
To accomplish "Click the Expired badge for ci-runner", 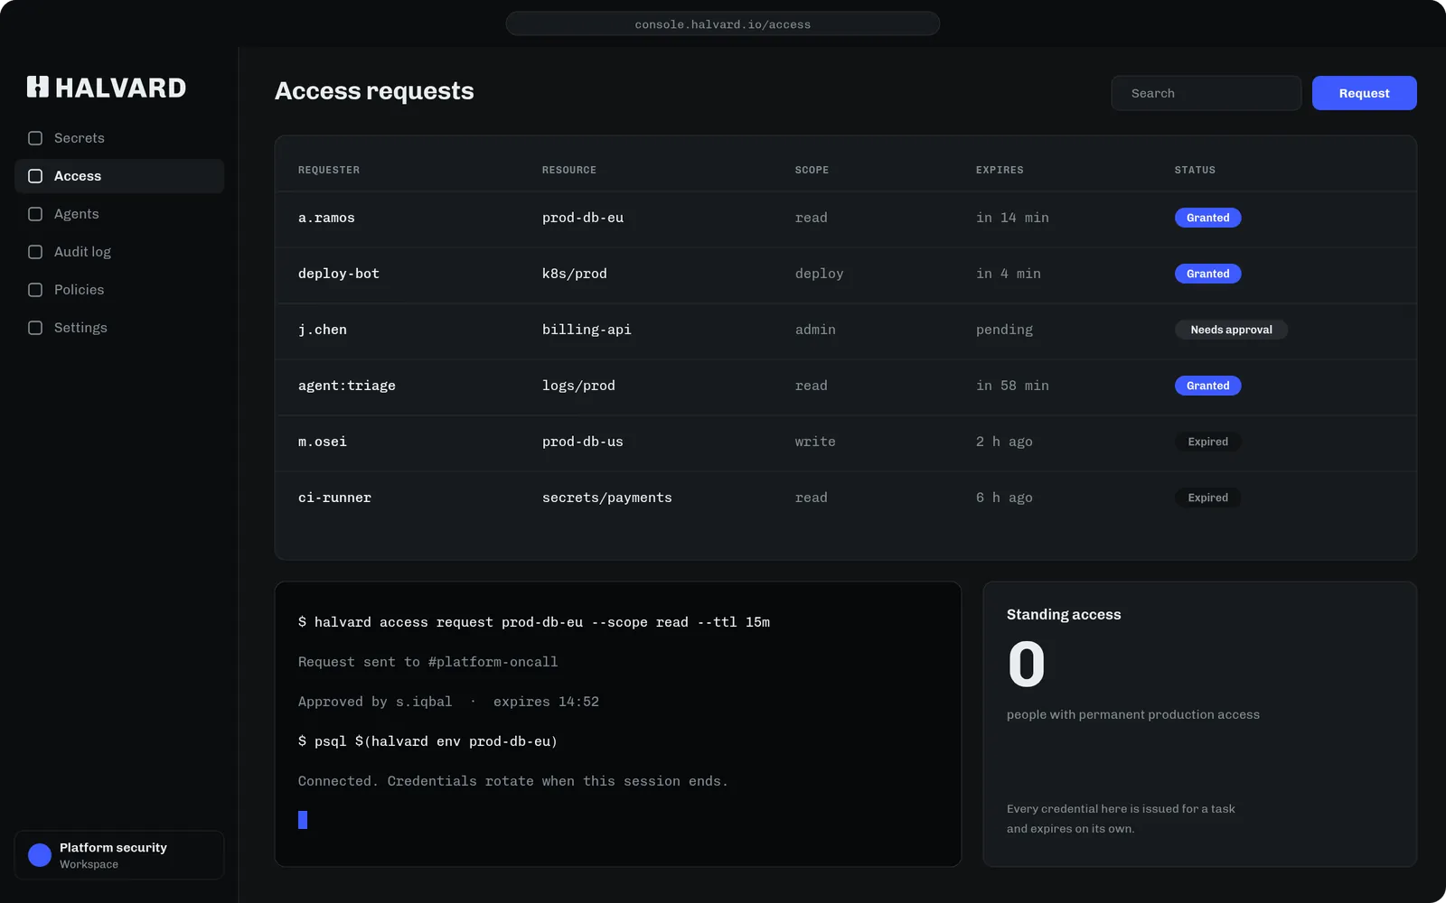I will tap(1207, 498).
